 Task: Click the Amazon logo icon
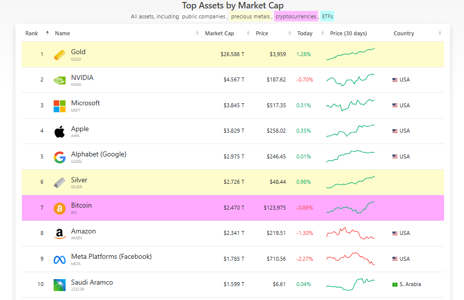click(60, 233)
